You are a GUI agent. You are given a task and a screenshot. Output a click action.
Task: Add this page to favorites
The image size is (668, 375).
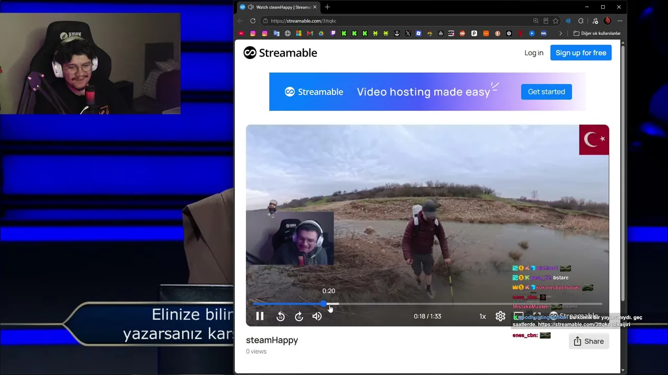pos(556,21)
